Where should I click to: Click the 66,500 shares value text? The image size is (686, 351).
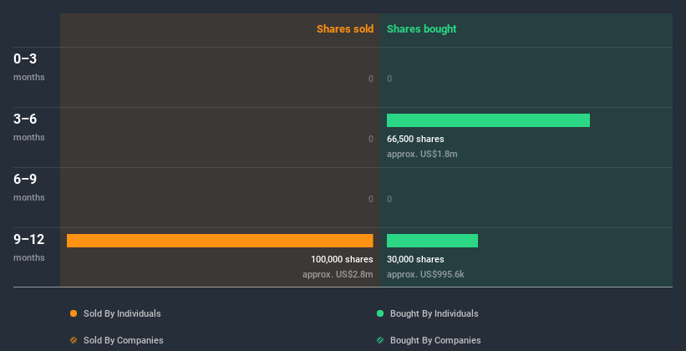[x=415, y=140]
